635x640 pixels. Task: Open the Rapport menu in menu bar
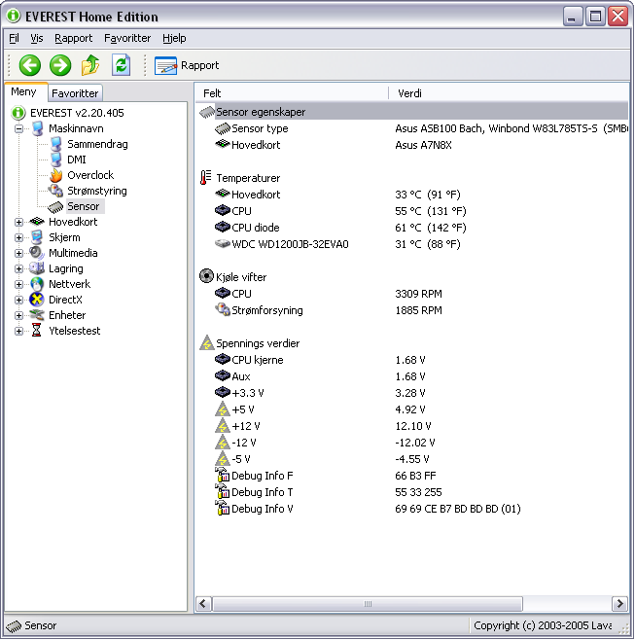pos(74,38)
